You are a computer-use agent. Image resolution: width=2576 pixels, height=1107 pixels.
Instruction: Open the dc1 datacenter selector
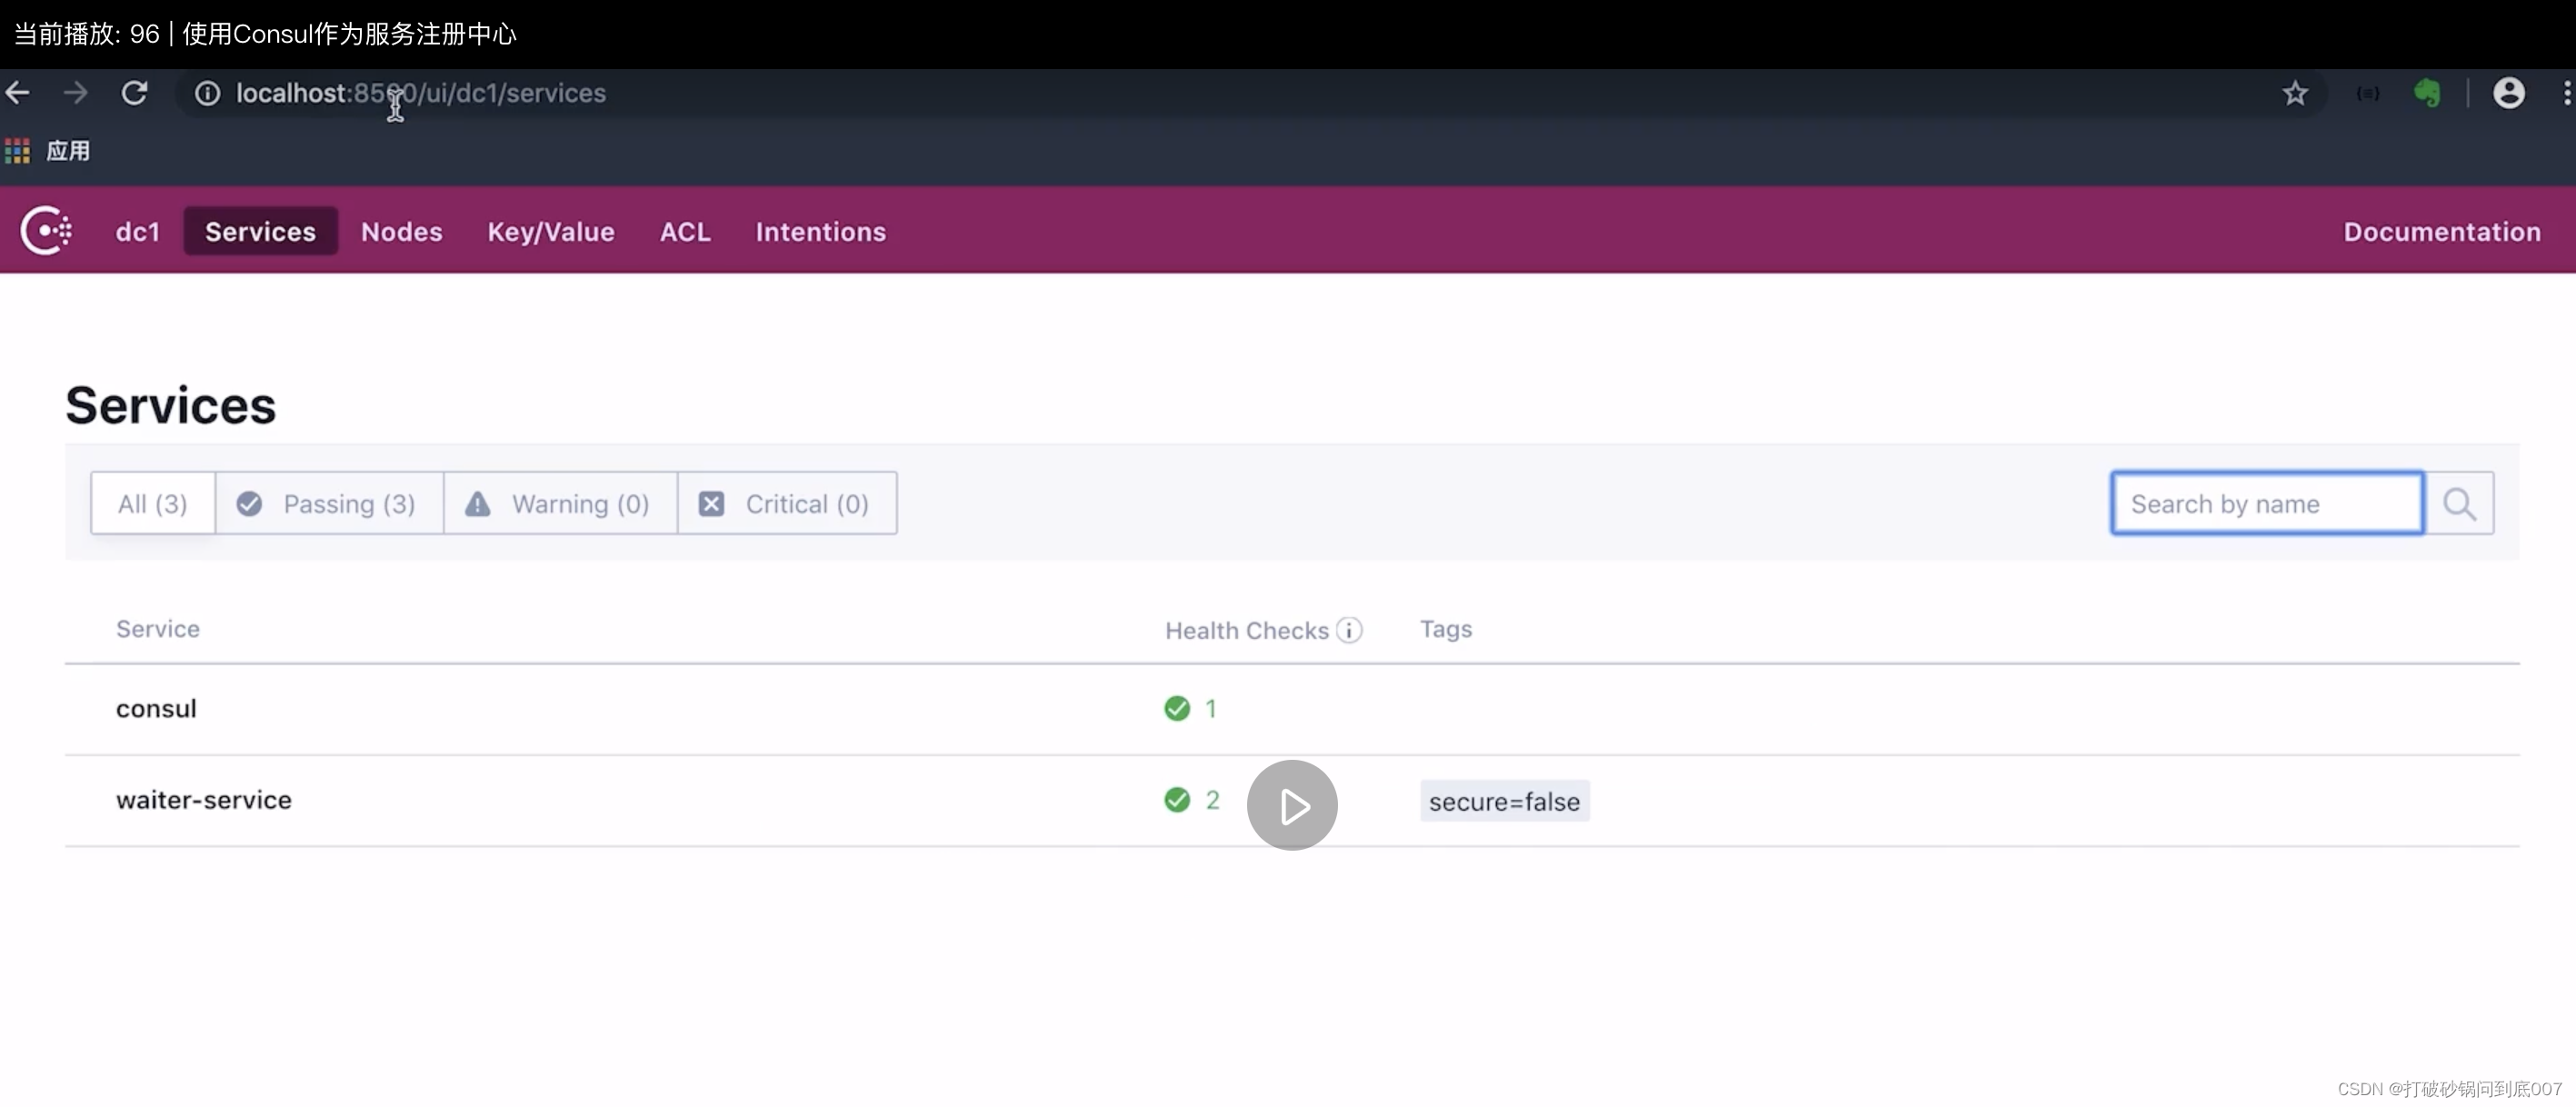click(138, 231)
